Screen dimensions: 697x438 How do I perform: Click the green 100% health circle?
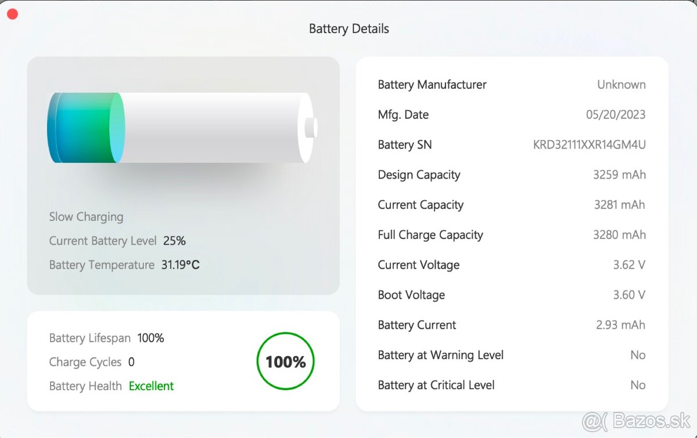pyautogui.click(x=285, y=362)
